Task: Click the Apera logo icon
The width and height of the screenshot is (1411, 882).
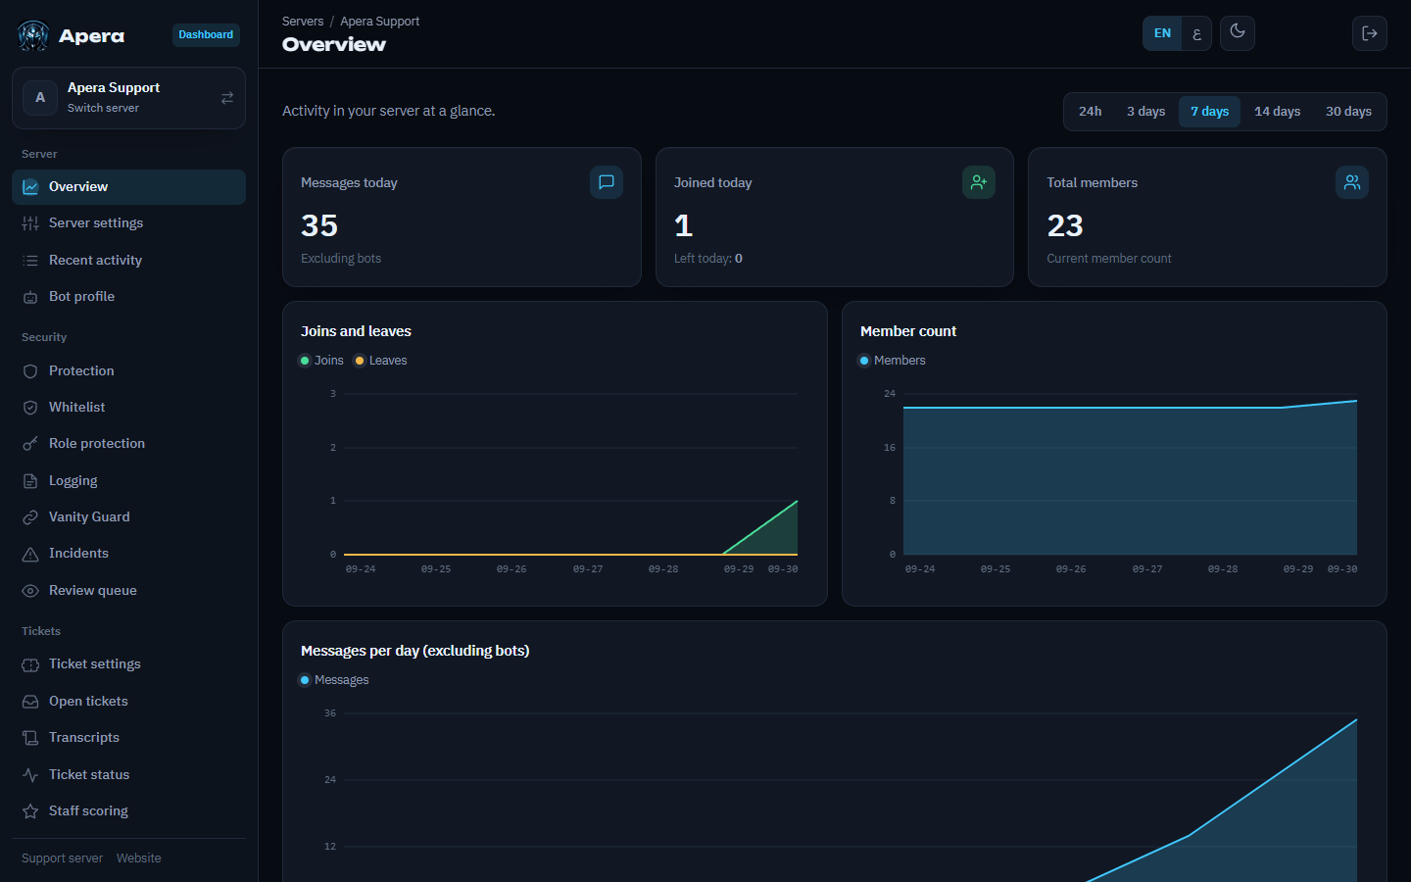Action: 33,35
